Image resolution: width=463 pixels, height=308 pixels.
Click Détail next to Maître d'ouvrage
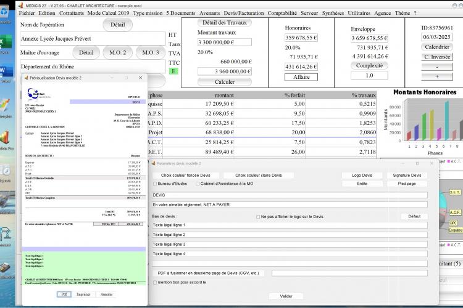click(86, 53)
